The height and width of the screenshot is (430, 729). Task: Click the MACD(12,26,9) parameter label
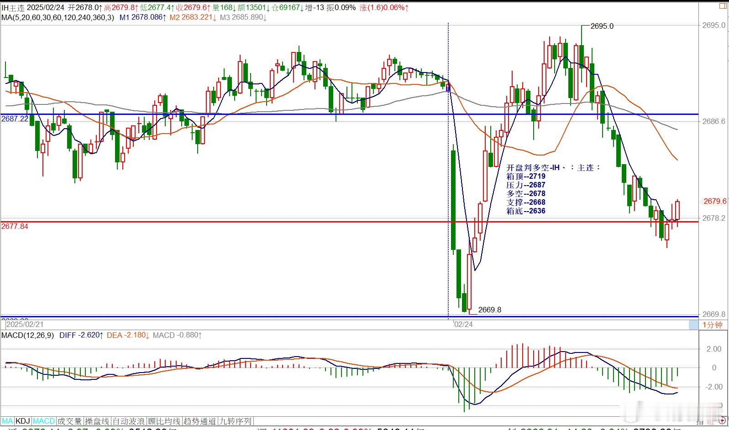pos(28,335)
